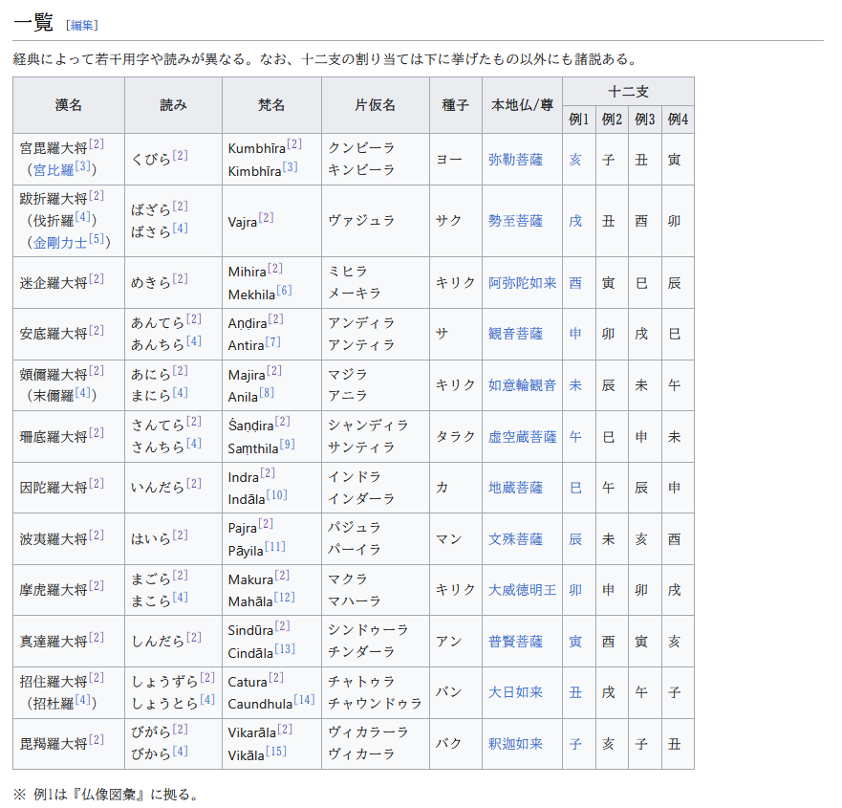Click reference [10] after Indāla
This screenshot has width=842, height=808.
click(277, 495)
